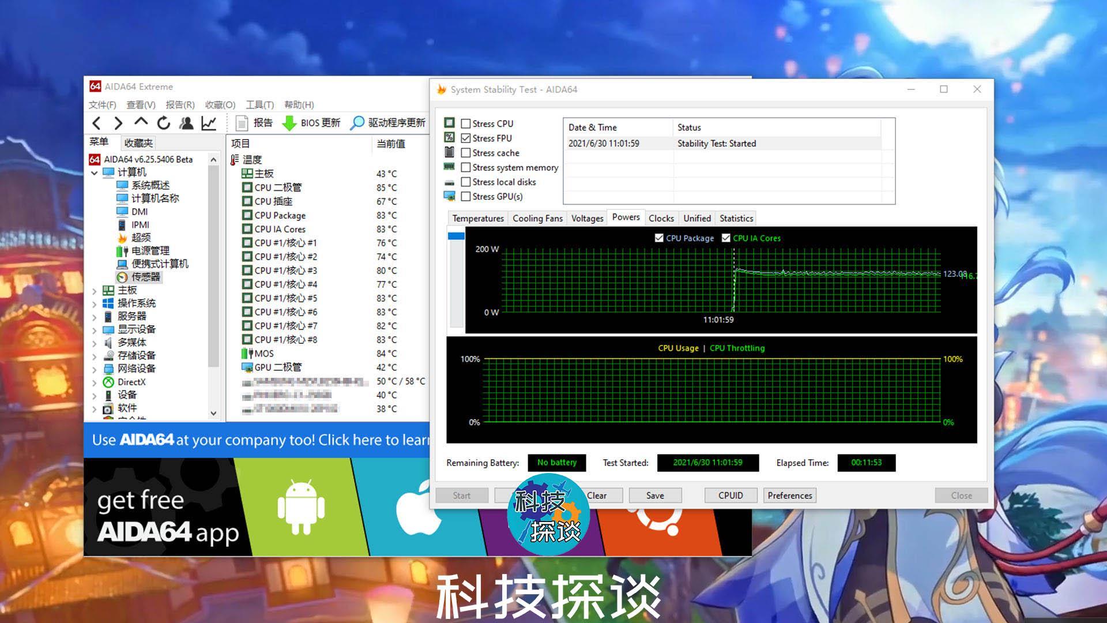This screenshot has width=1107, height=623.
Task: Toggle the CPU Package graph checkbox
Action: coord(659,238)
